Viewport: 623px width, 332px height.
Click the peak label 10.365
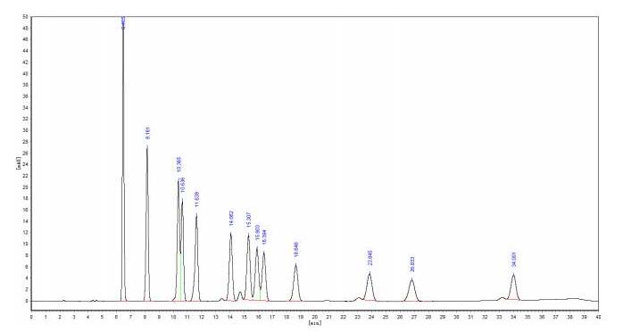pyautogui.click(x=179, y=164)
